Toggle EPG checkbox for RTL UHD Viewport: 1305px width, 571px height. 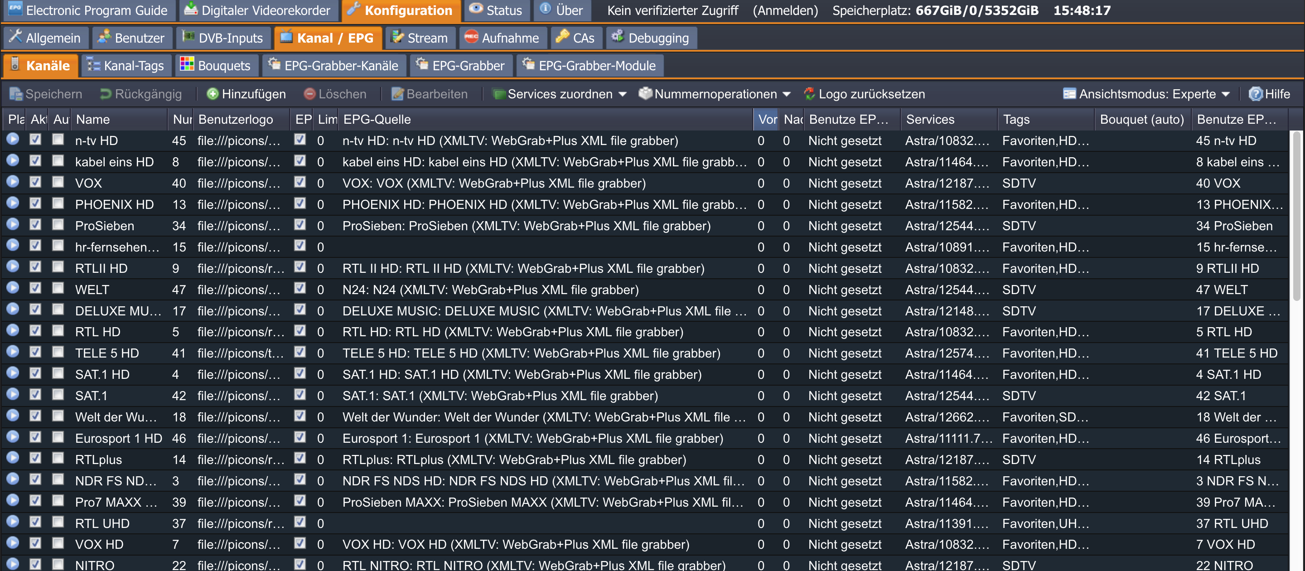(300, 523)
